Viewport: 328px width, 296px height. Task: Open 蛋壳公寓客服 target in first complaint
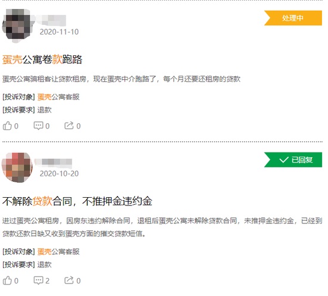(x=58, y=97)
